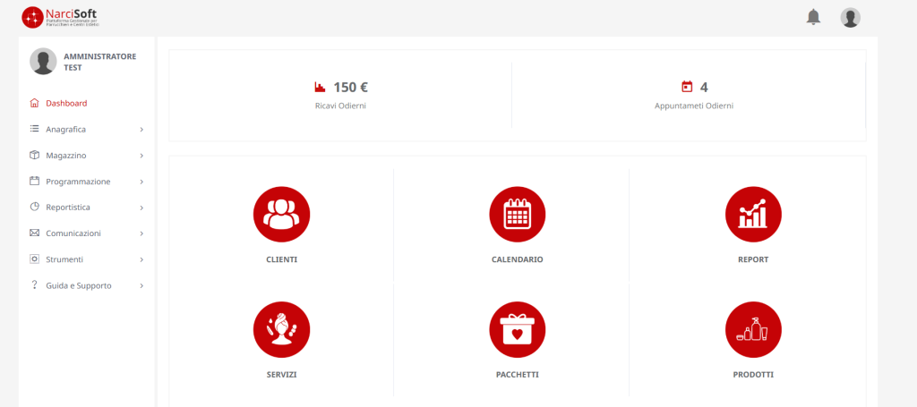The image size is (917, 407).
Task: Expand Magazzino submenu chevron
Action: point(141,156)
